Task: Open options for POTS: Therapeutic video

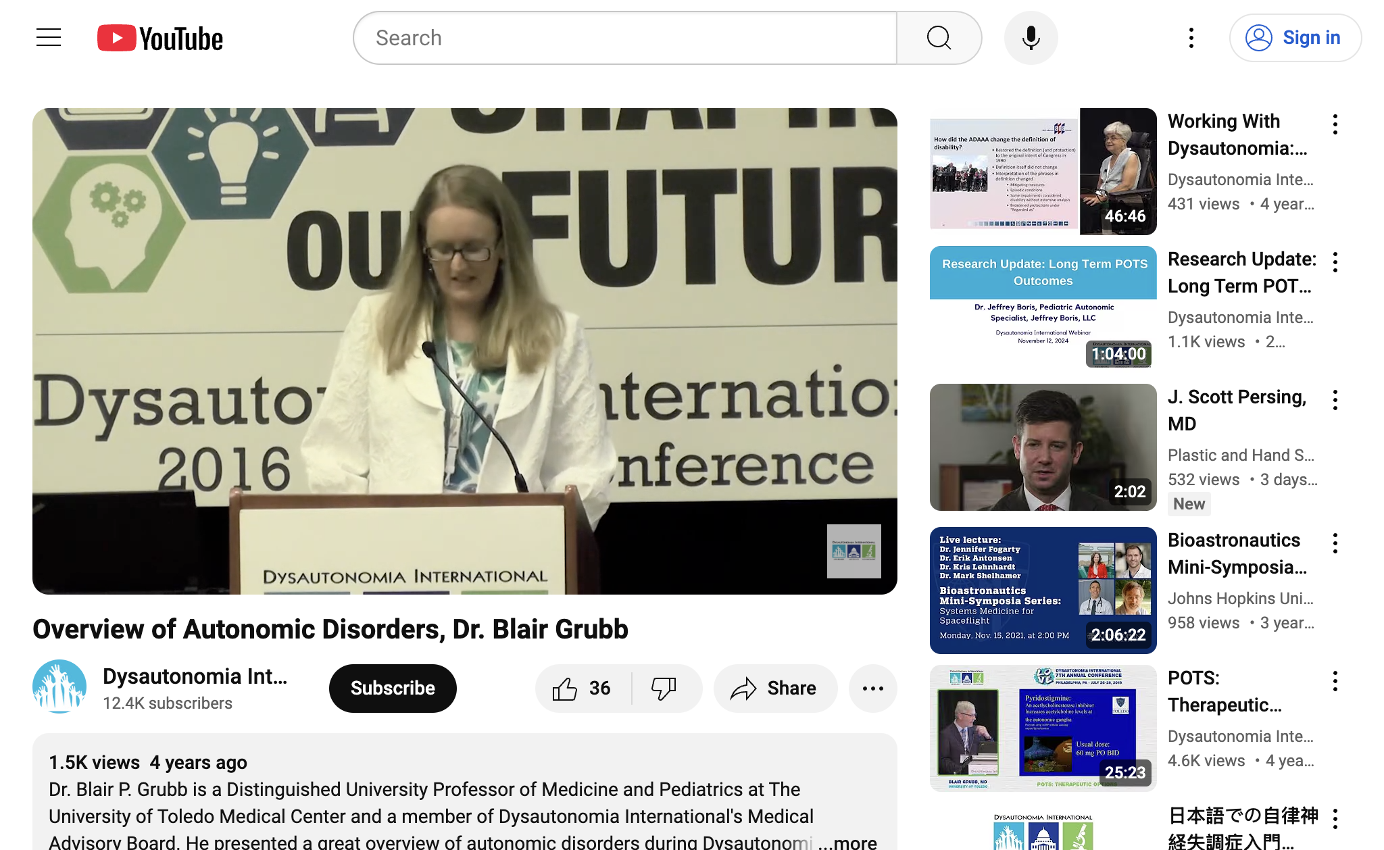Action: (1335, 681)
